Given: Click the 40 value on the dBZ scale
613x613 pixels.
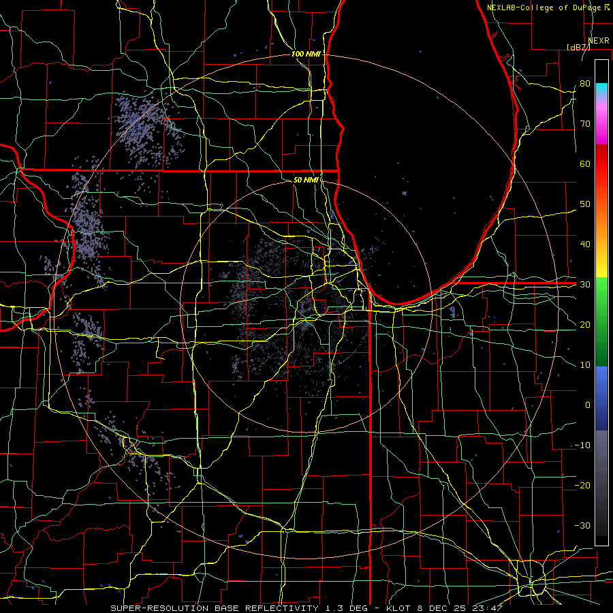Looking at the screenshot, I should 585,245.
